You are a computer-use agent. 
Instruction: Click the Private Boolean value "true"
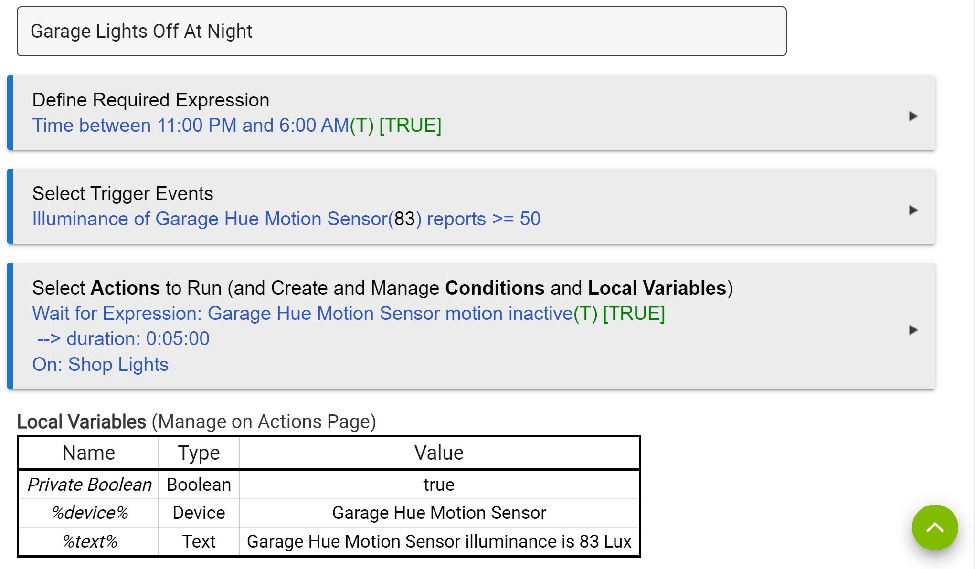(438, 485)
